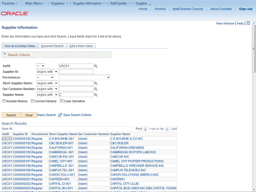Open the CAPITAL CITY CLUB link
This screenshot has width=256, height=192.
tap(124, 184)
